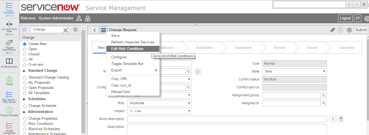Viewport: 369px width, 135px height.
Task: Open form personalize gear icon
Action: pos(349,30)
